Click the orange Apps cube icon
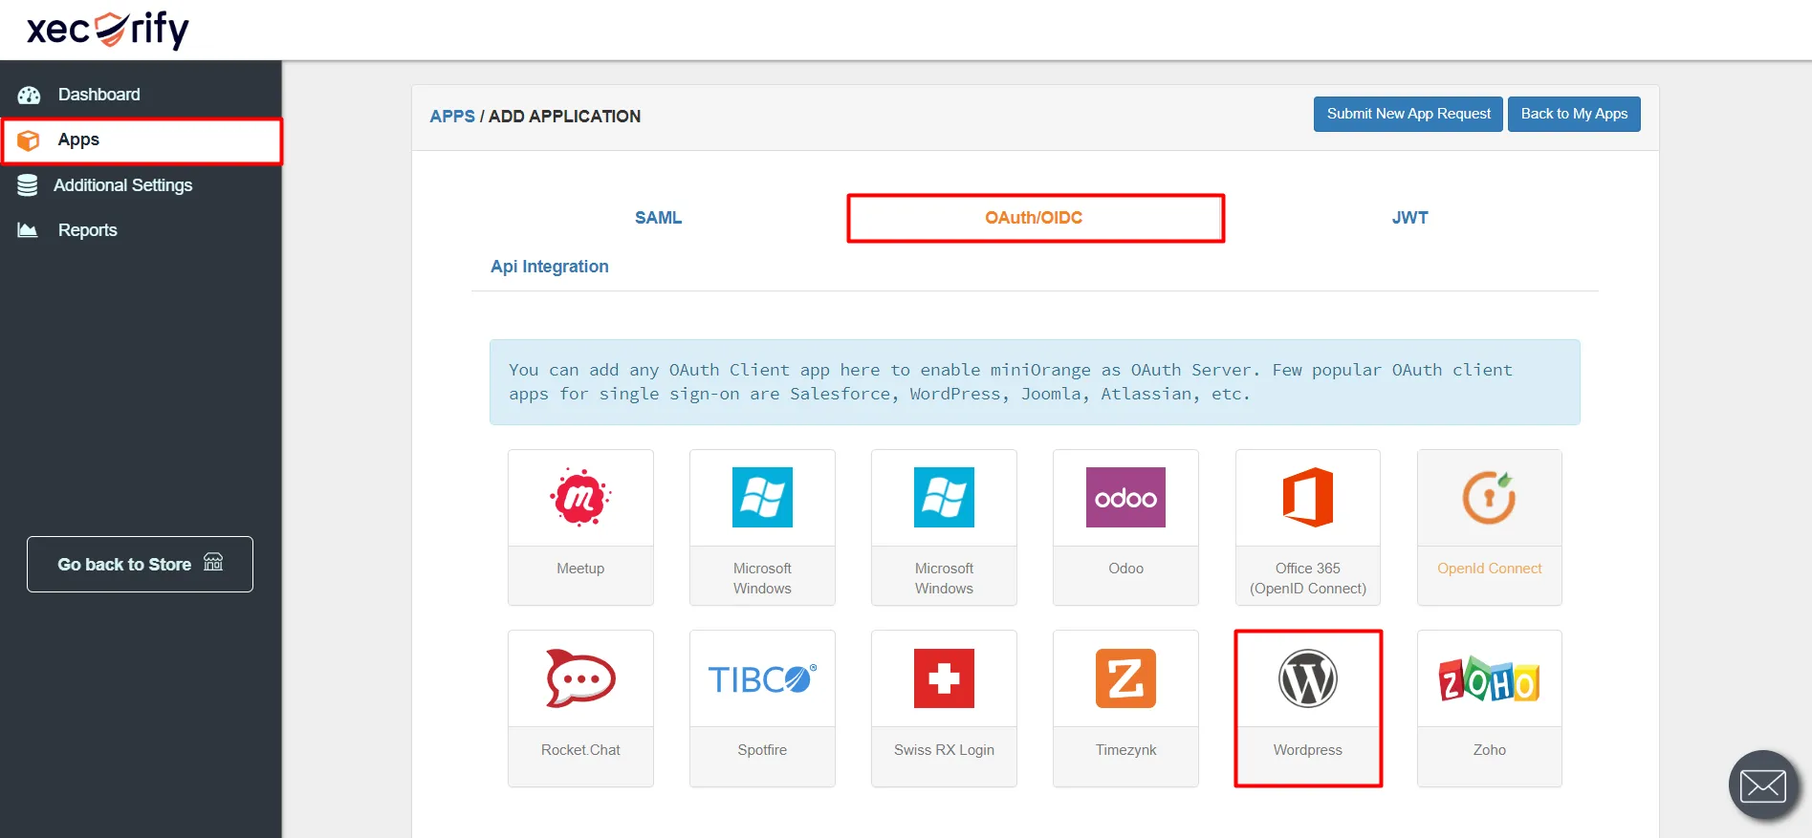Viewport: 1812px width, 838px height. tap(29, 140)
